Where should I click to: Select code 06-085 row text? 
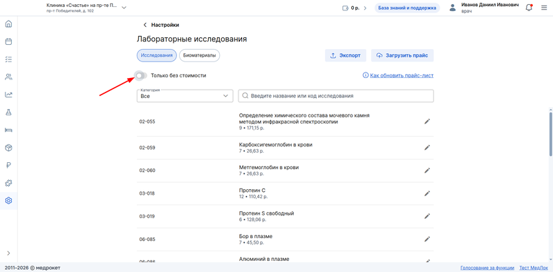[147, 240]
